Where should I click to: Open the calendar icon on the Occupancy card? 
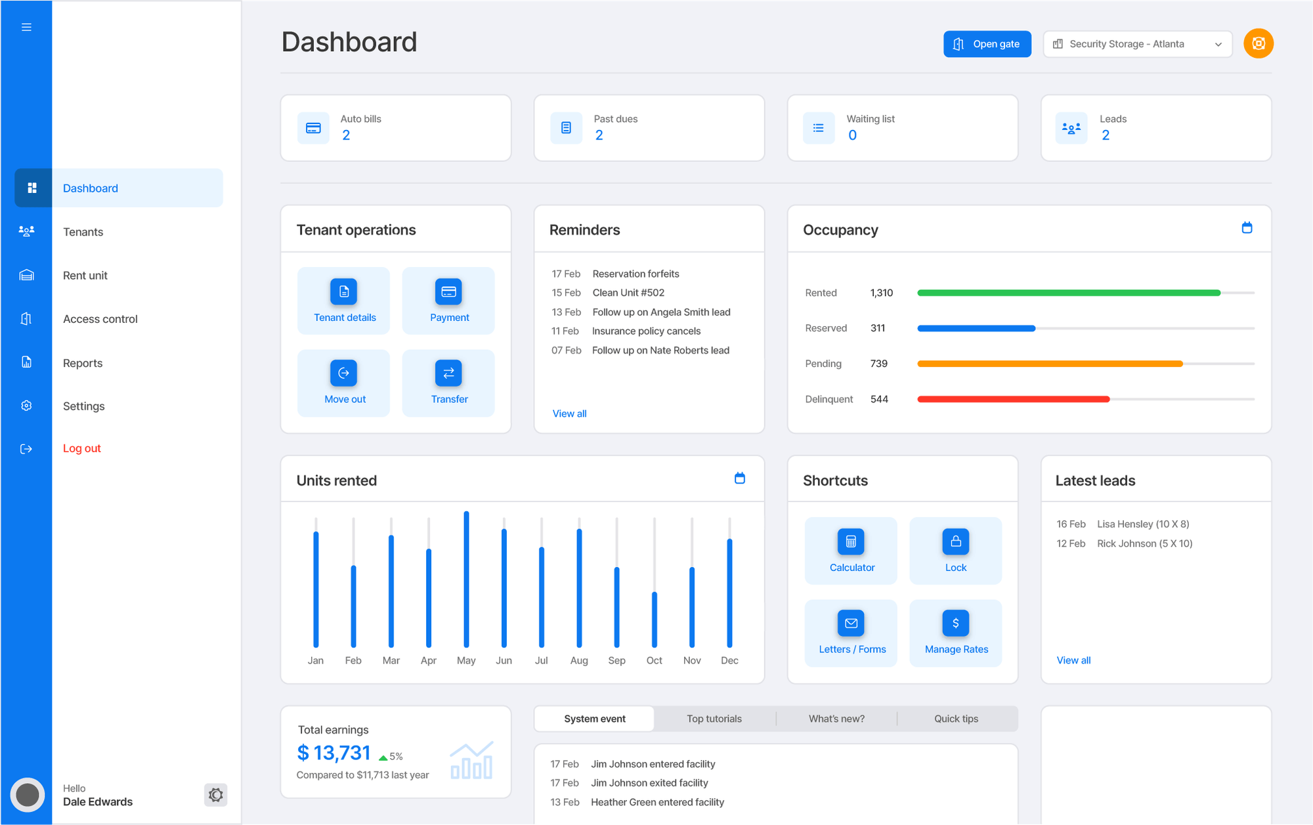tap(1247, 228)
